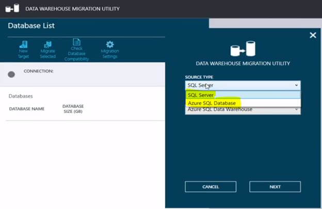Screen dimensions: 322x209
Task: Select SQL Server from source list
Action: (243, 95)
